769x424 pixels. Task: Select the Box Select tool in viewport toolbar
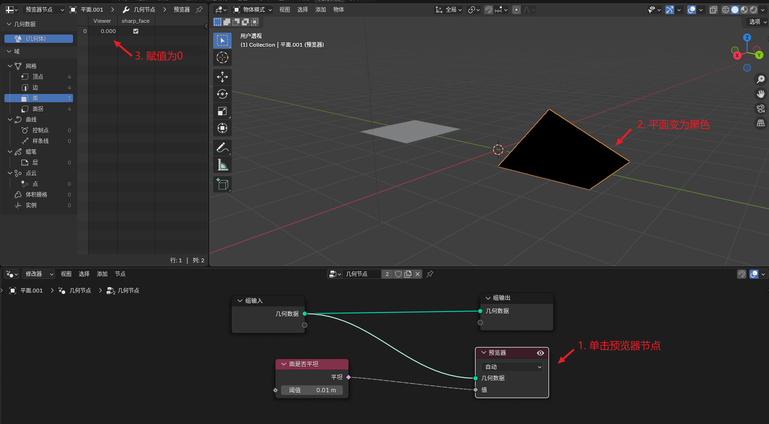[222, 41]
